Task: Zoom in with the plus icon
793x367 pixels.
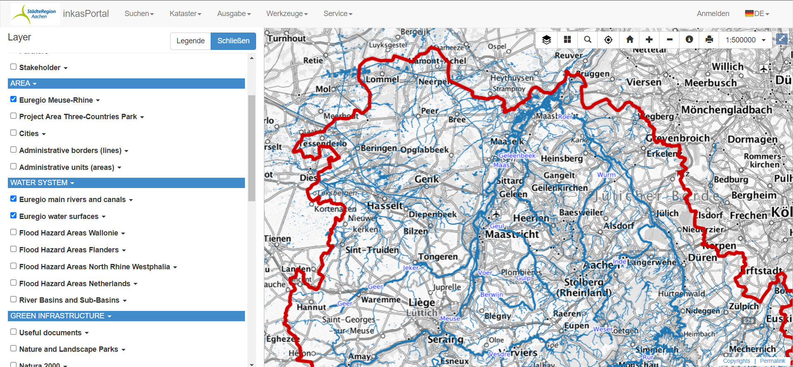Action: coord(649,40)
